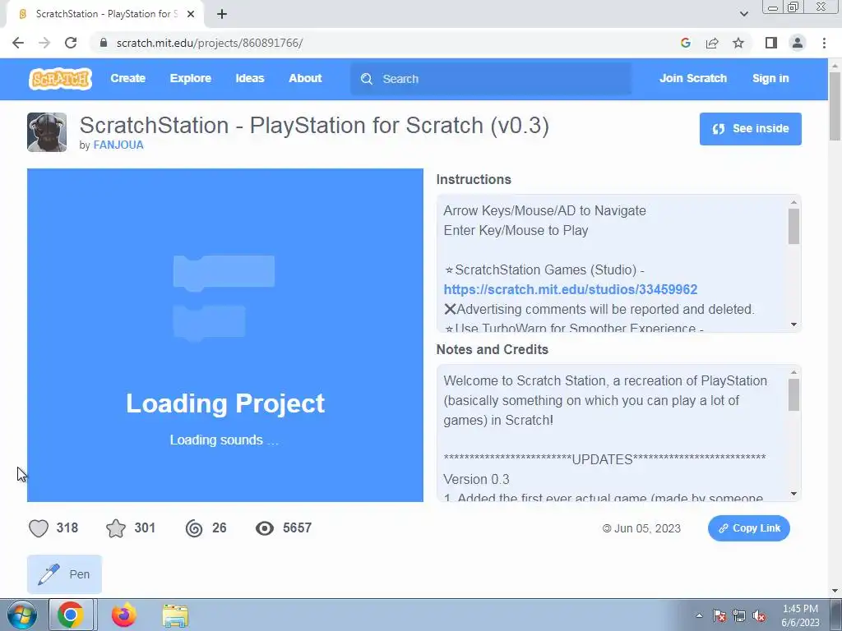This screenshot has height=631, width=842.
Task: Click the Scratch logo
Action: (60, 79)
